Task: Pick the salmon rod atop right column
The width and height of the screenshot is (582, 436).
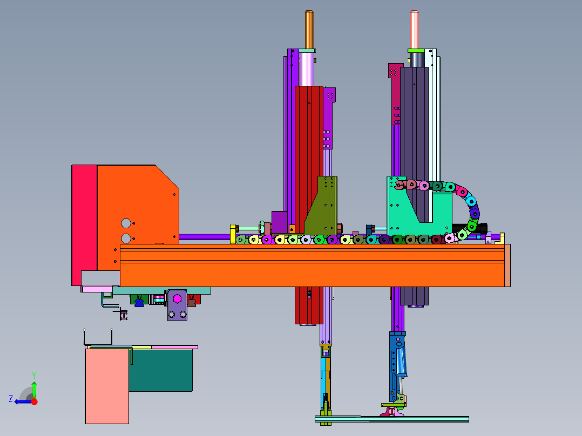Action: pos(415,30)
